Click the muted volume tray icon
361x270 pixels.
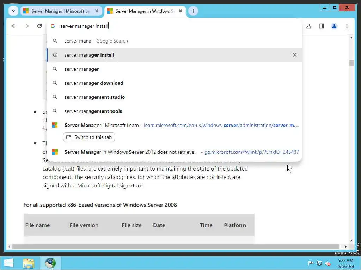point(328,263)
